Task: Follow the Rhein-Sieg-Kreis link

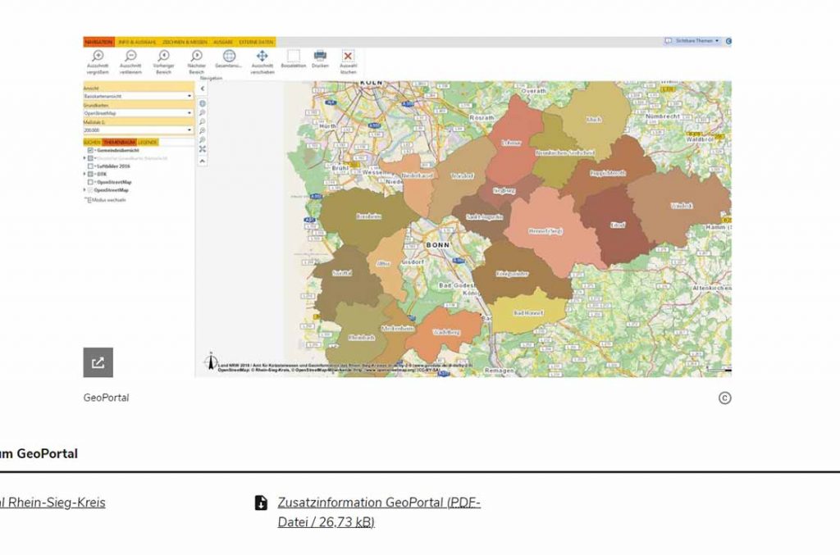Action: click(x=52, y=503)
